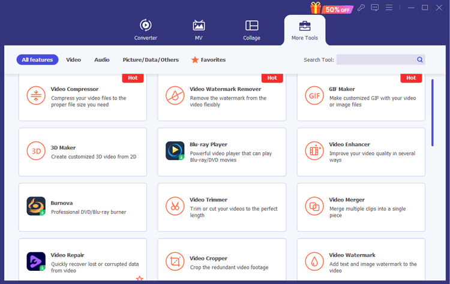Click the Video Merger icon
The width and height of the screenshot is (450, 284).
pos(314,206)
